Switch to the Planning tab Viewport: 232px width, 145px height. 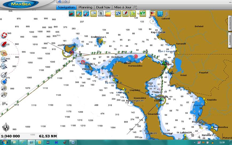point(85,7)
